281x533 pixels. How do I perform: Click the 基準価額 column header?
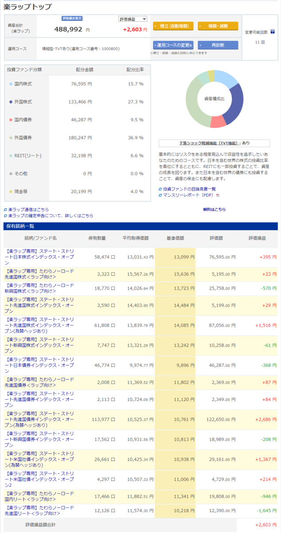[x=175, y=239]
